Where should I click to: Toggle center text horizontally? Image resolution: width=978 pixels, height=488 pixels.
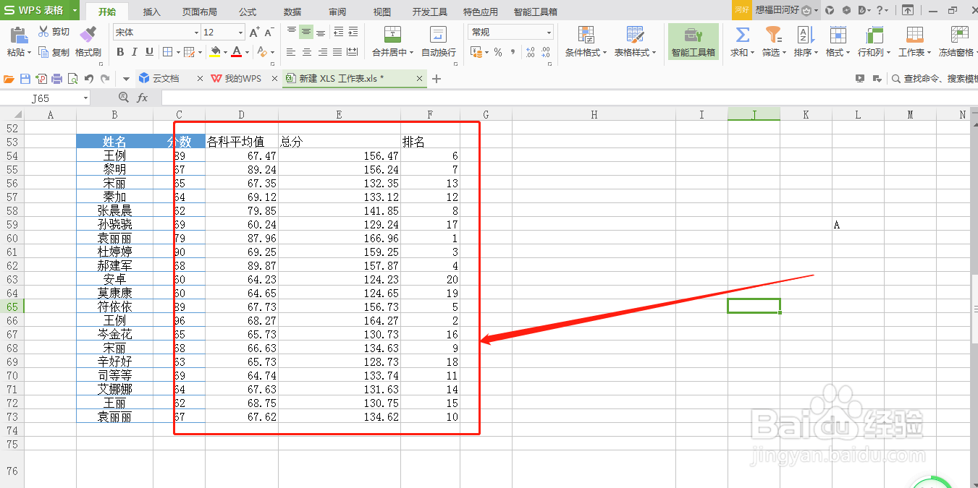point(306,52)
